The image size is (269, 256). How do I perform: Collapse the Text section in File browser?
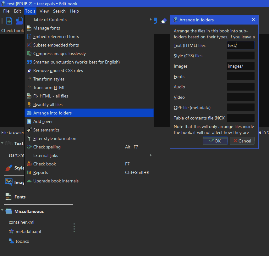[2, 143]
